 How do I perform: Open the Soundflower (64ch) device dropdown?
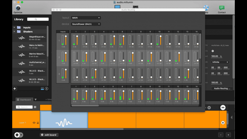tap(86, 24)
